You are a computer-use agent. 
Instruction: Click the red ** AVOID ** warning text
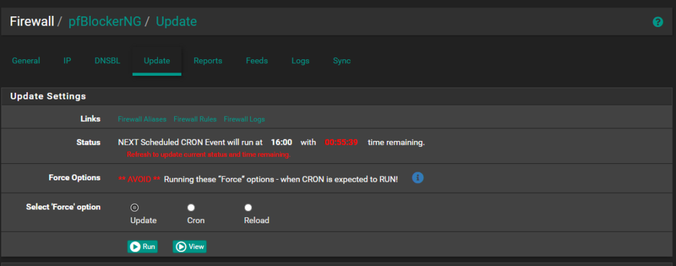coord(139,179)
